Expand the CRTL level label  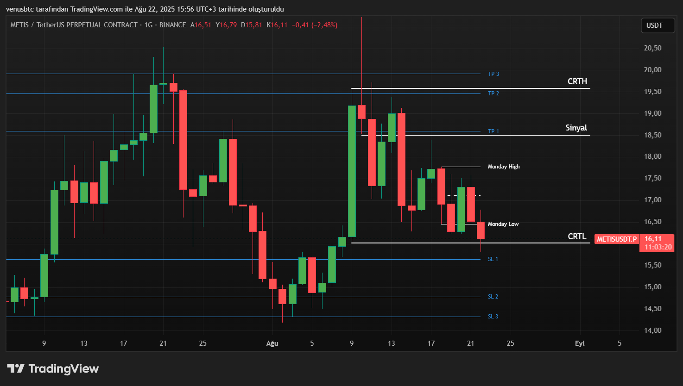pyautogui.click(x=577, y=237)
